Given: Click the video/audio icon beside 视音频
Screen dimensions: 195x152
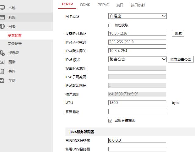Looking at the screenshot, I should [2, 53].
